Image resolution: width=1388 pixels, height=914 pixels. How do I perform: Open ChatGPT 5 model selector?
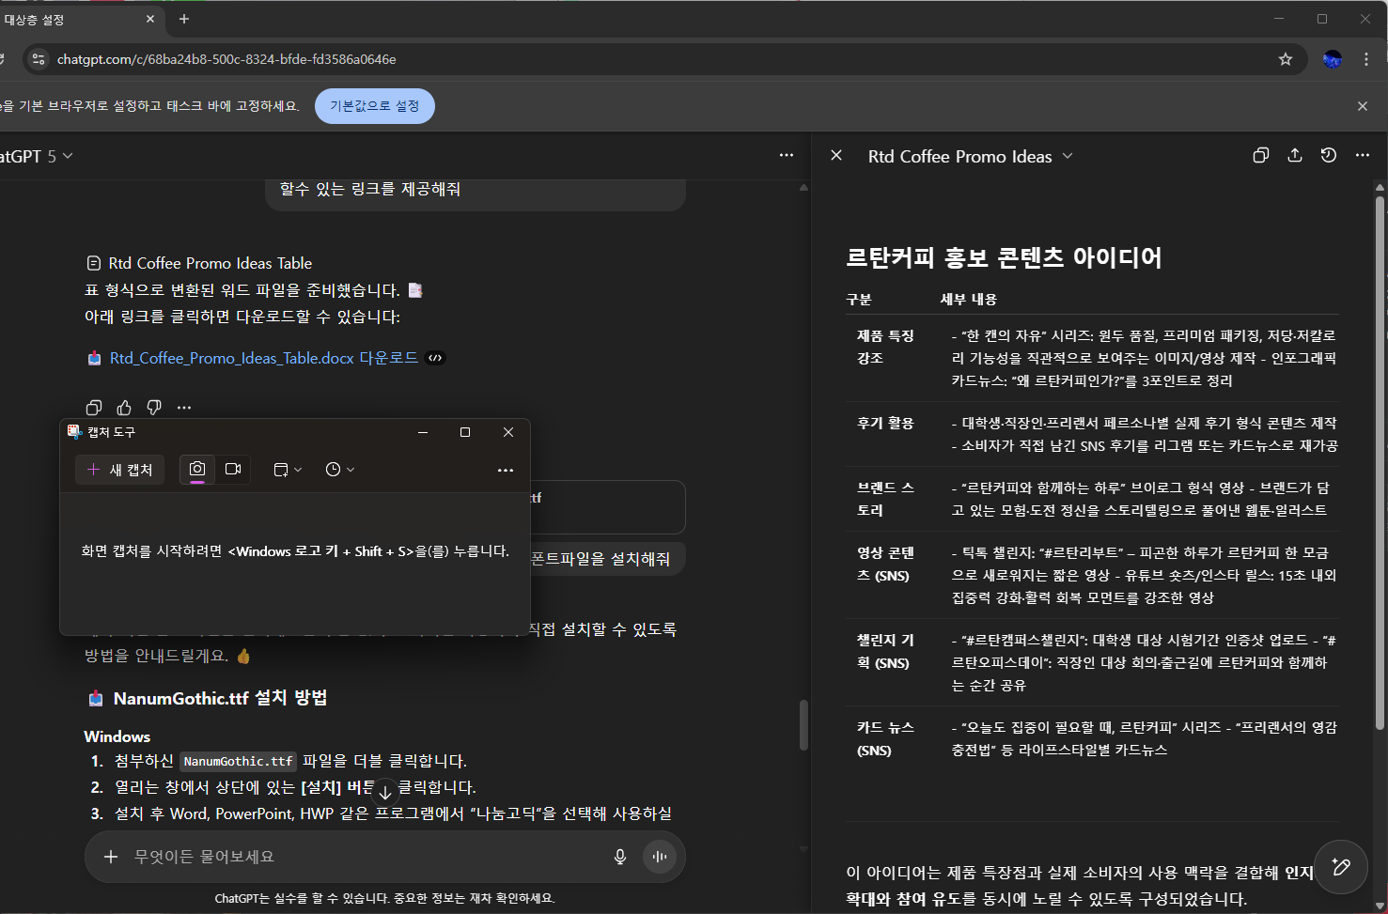(x=36, y=156)
